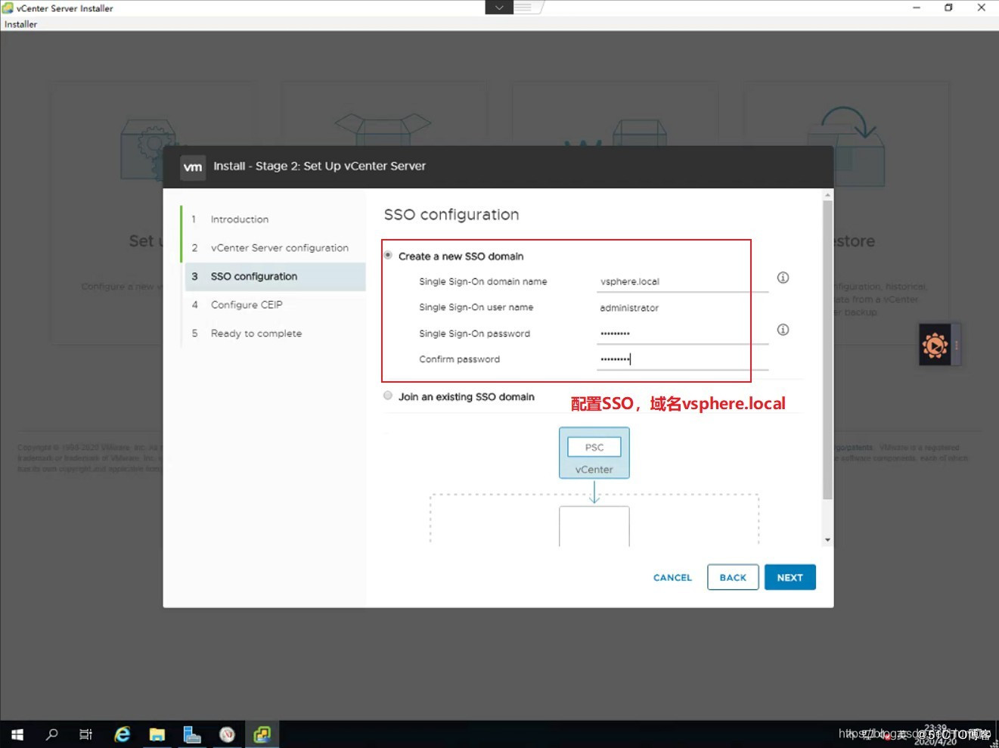999x748 pixels.
Task: Click the NEXT button
Action: (x=790, y=577)
